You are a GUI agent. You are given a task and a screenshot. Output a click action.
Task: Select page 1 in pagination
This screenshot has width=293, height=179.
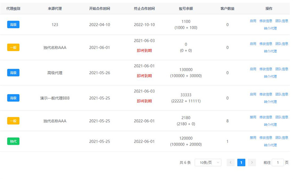pyautogui.click(x=241, y=163)
